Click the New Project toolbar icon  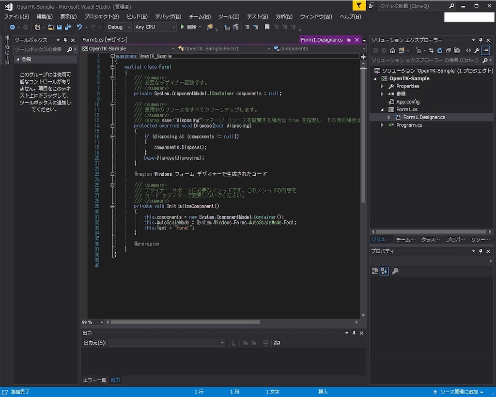37,27
